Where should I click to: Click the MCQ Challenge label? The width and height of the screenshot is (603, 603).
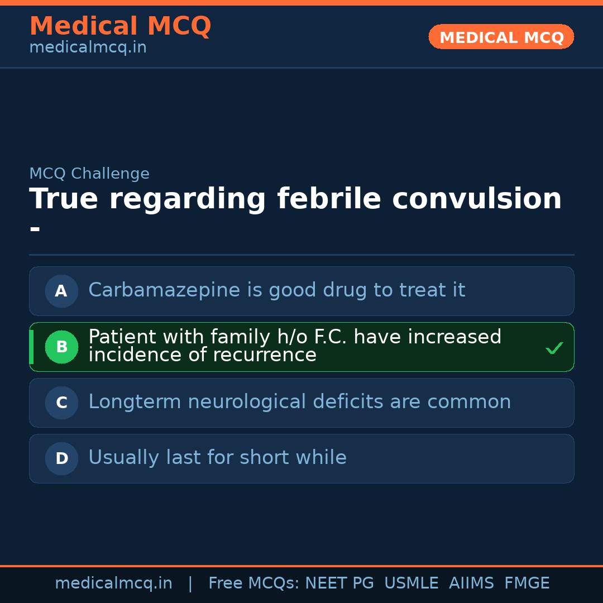pos(89,174)
